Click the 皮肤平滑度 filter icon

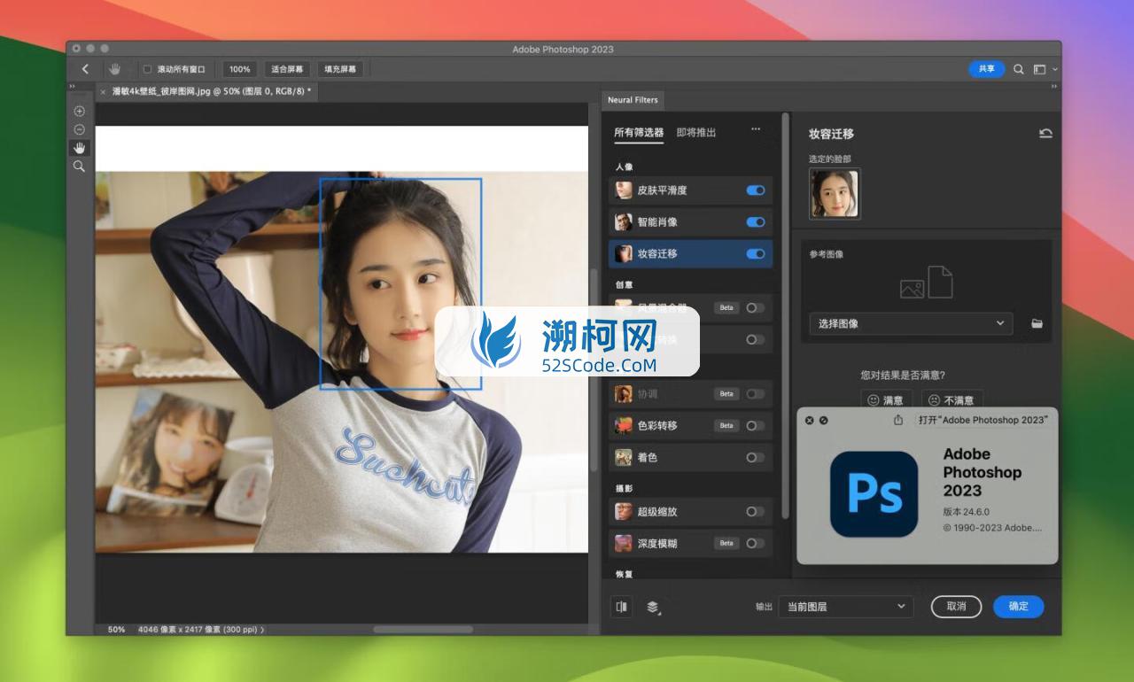[624, 190]
